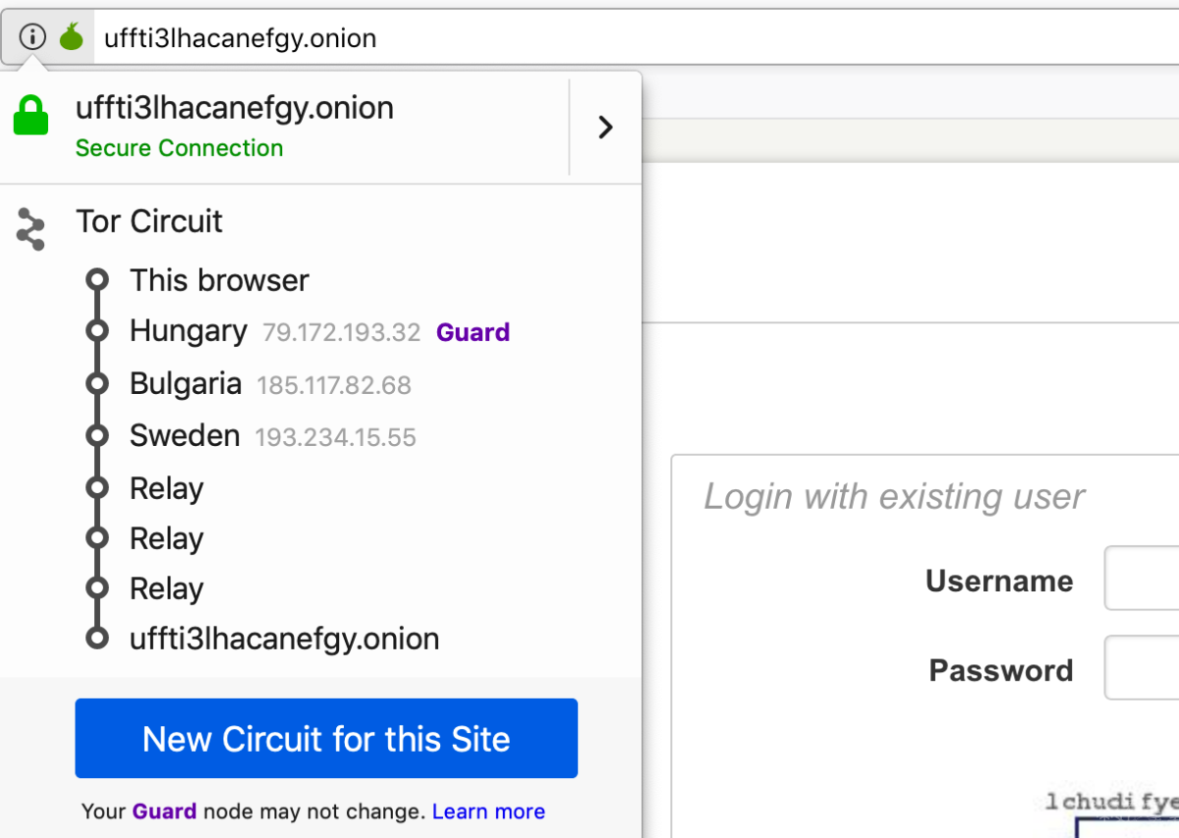Click the Tor Circuit branch icon

pos(30,229)
